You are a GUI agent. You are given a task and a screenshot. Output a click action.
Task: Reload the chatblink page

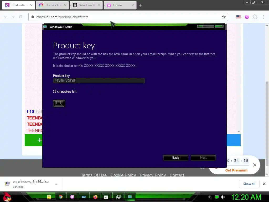click(x=20, y=17)
